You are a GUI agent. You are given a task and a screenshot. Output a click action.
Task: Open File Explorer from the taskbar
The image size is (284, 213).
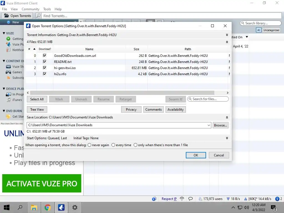(34, 207)
